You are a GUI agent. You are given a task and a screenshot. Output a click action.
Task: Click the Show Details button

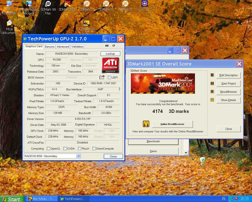point(229,100)
